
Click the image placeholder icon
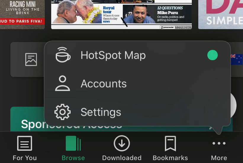pos(31,60)
